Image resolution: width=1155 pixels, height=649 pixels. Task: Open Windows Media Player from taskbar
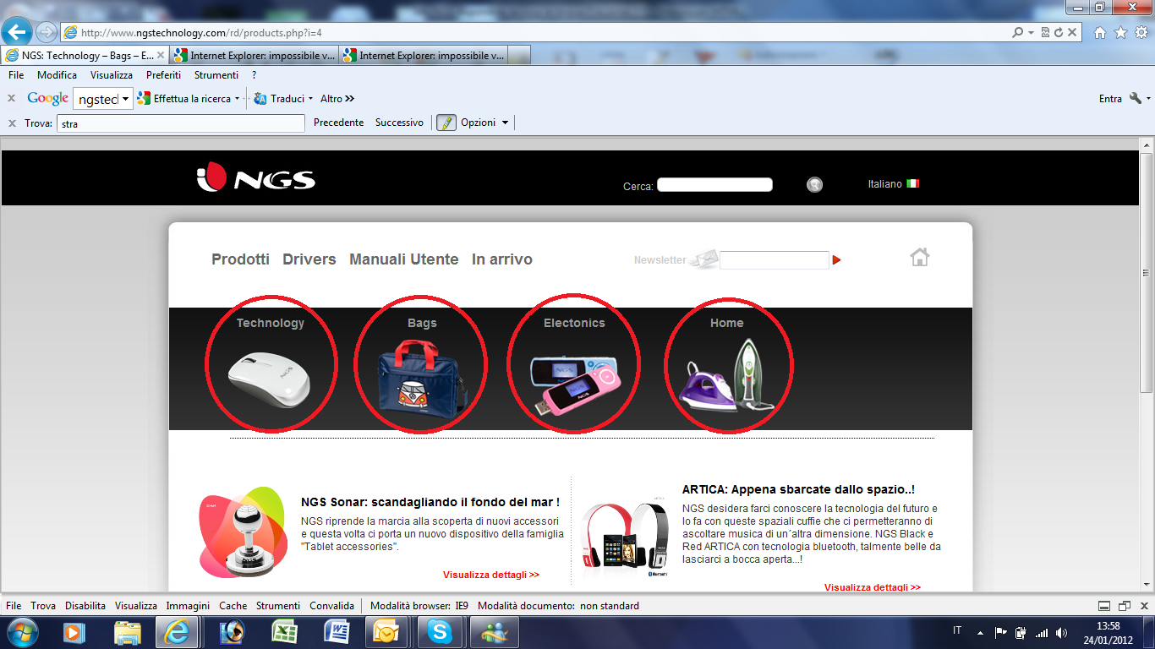[x=73, y=631]
